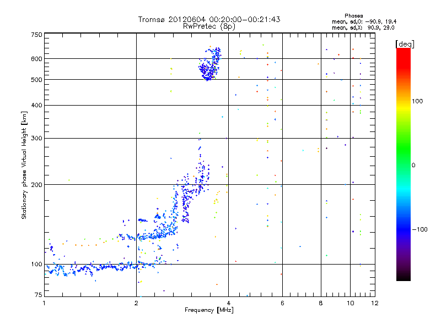
Task: Click the x-axis tick label '6'
Action: click(x=282, y=303)
